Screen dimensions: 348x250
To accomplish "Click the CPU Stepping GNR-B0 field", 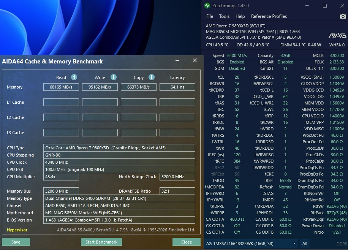I will [x=119, y=155].
